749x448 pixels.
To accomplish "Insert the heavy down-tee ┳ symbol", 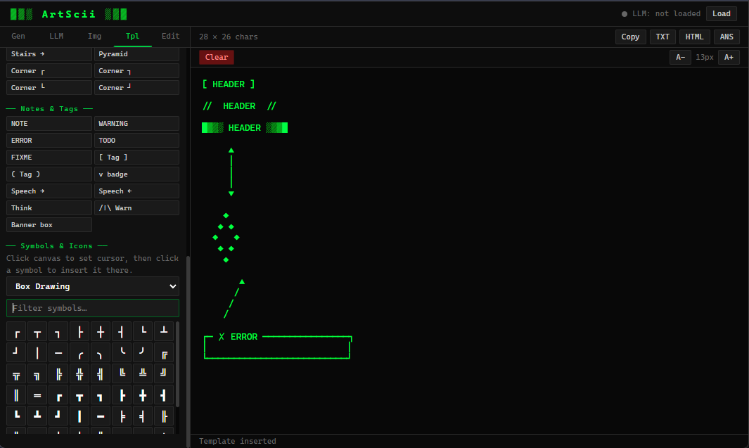I will click(x=79, y=395).
